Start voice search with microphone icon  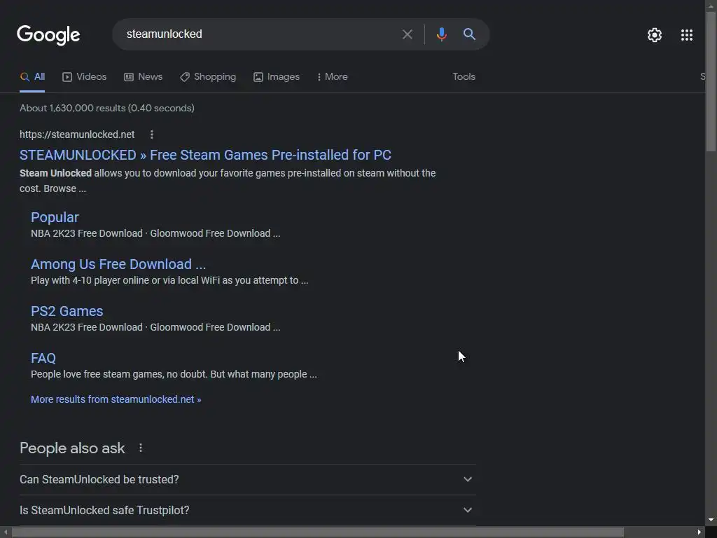441,34
